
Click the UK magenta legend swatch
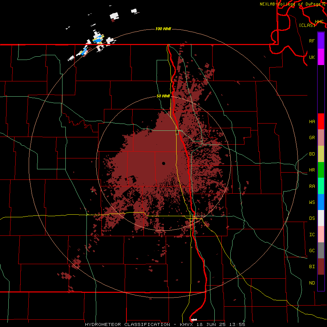point(321,57)
